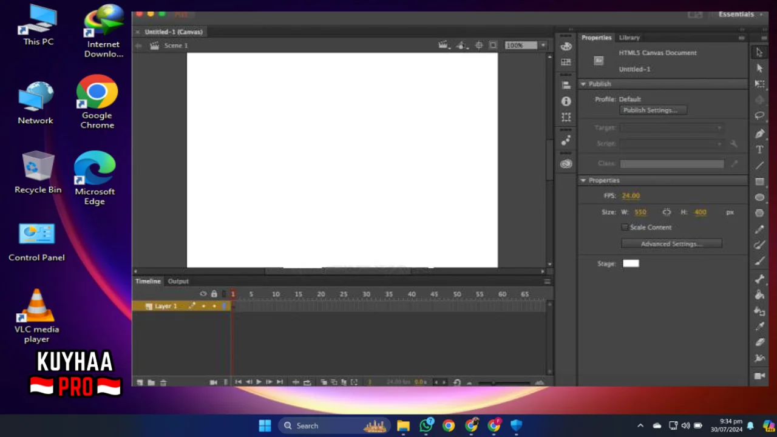This screenshot has height=437, width=777.
Task: Click the New Folder icon in timeline
Action: pos(151,382)
